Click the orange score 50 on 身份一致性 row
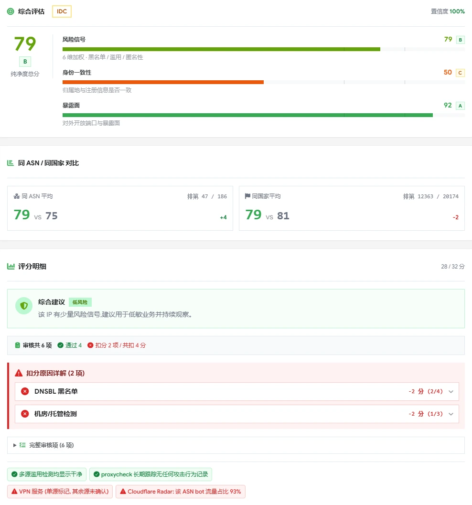The image size is (472, 505). coord(448,72)
